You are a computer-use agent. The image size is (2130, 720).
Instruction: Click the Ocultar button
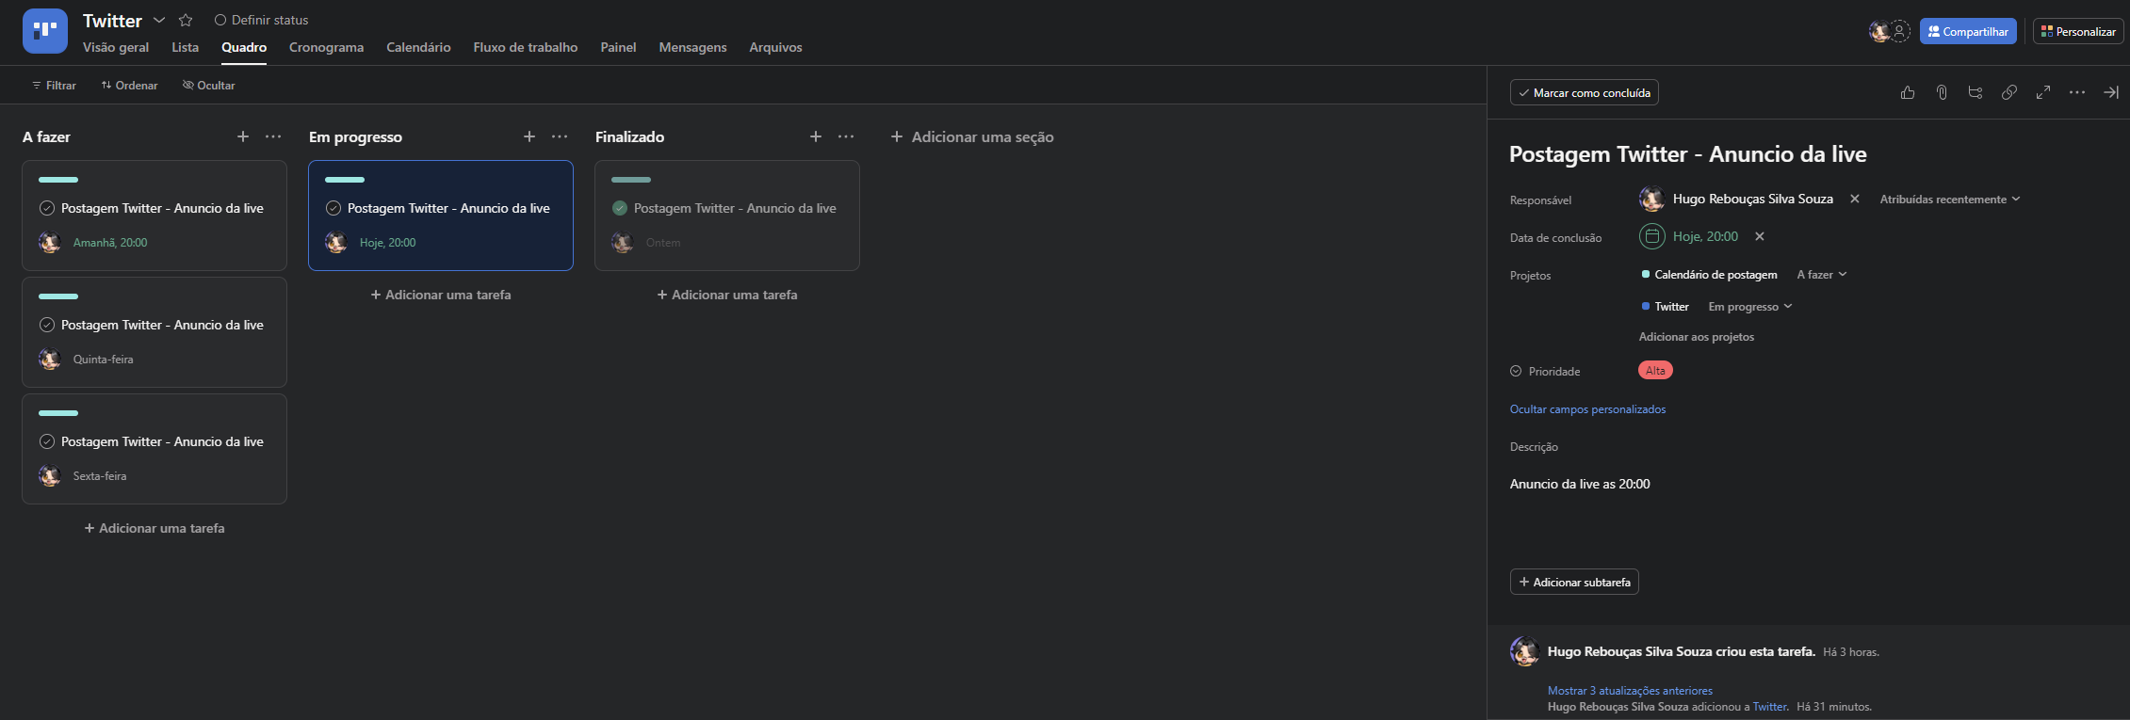(209, 86)
